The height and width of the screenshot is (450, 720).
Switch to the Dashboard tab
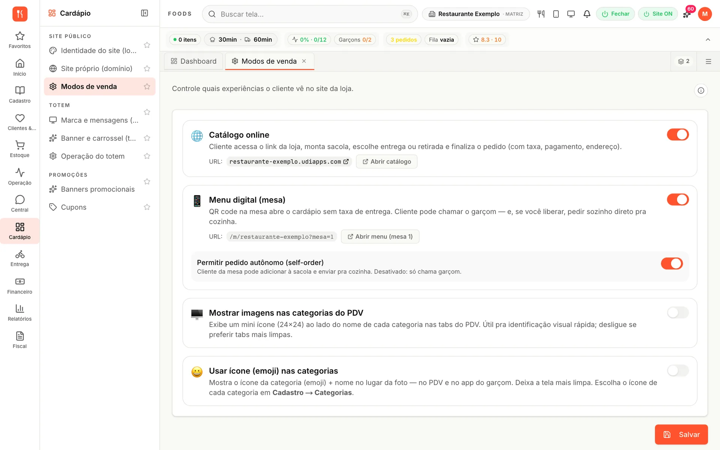[193, 61]
